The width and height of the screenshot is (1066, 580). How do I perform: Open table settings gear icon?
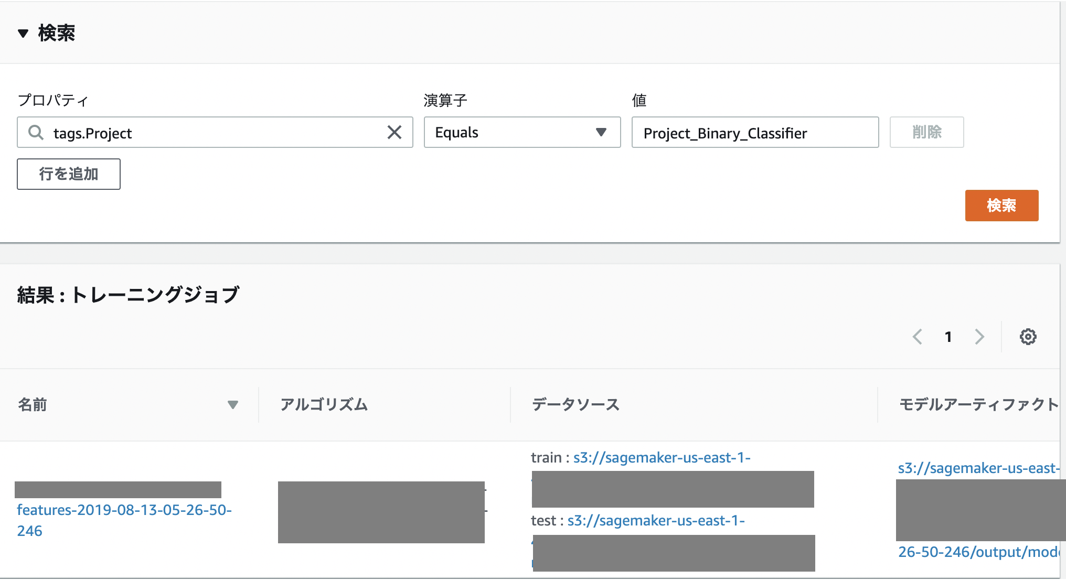1028,337
